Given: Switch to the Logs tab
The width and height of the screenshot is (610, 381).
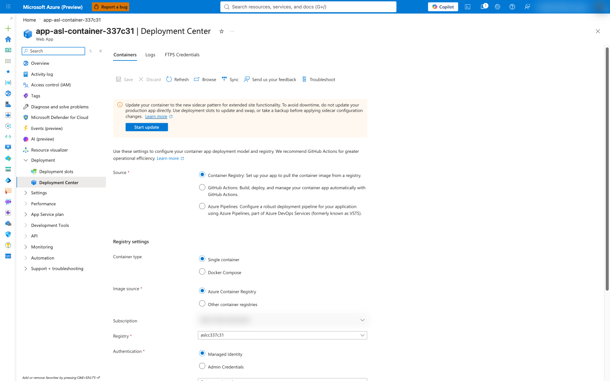Looking at the screenshot, I should click(150, 55).
